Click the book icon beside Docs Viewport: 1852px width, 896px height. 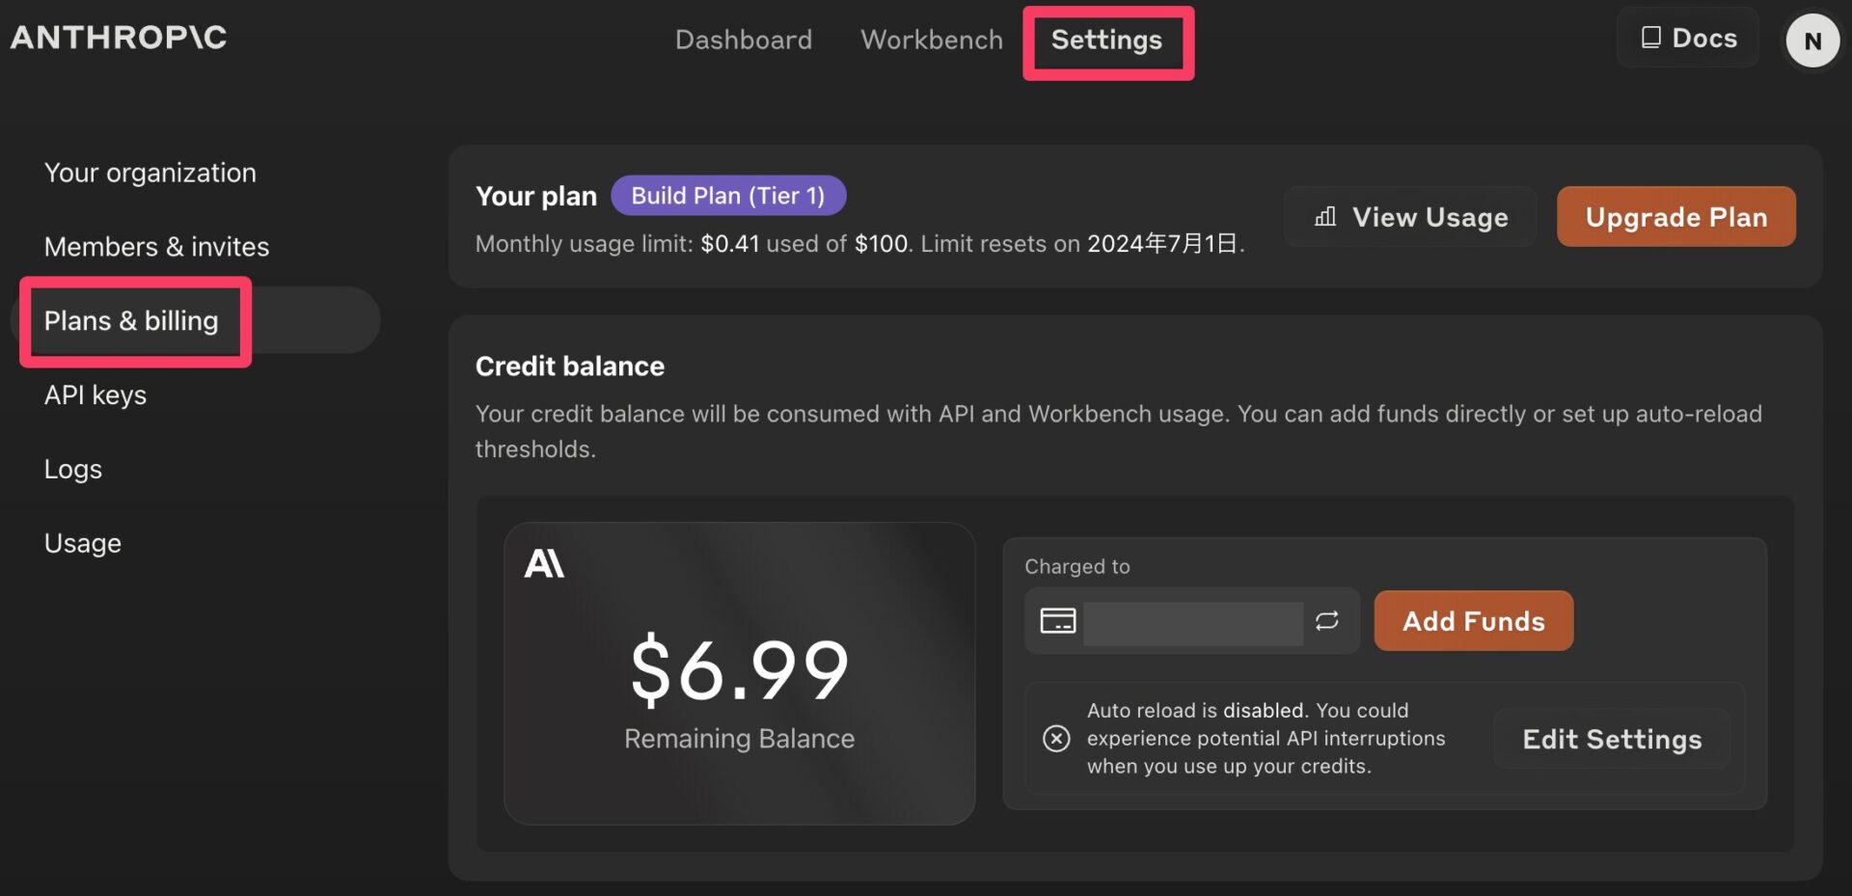coord(1650,38)
